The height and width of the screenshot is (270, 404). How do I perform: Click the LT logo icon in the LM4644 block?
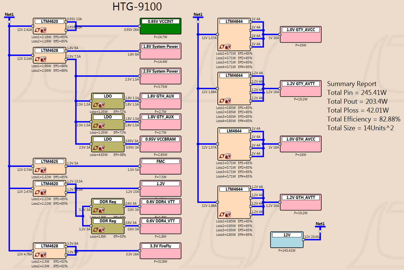click(222, 156)
